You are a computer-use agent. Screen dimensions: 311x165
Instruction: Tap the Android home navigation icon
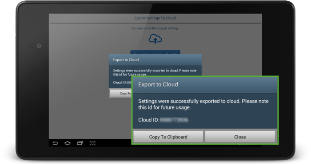pyautogui.click(x=68, y=143)
